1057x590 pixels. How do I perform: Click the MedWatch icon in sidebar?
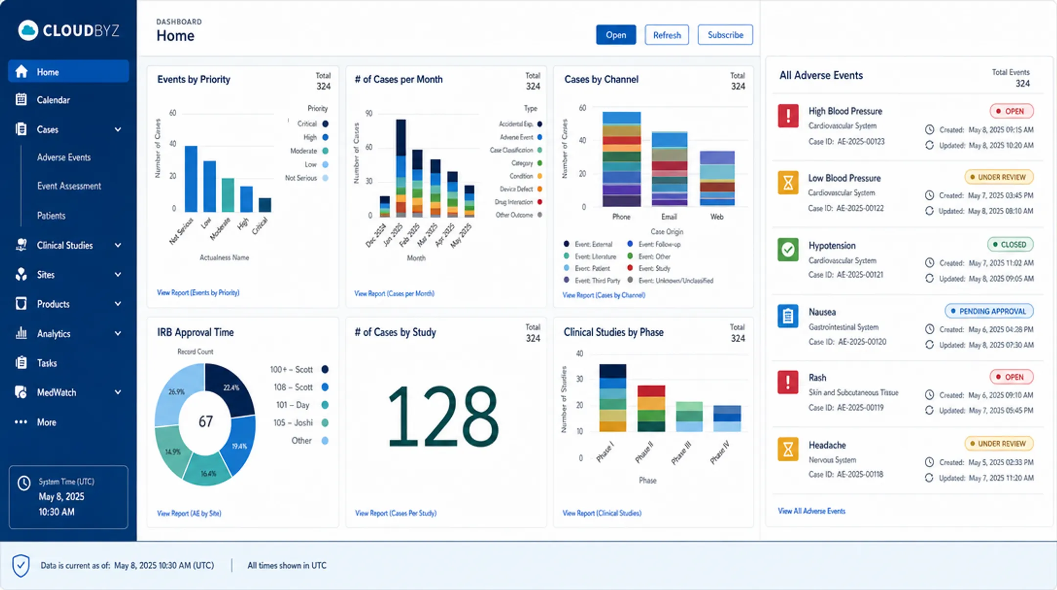(21, 392)
